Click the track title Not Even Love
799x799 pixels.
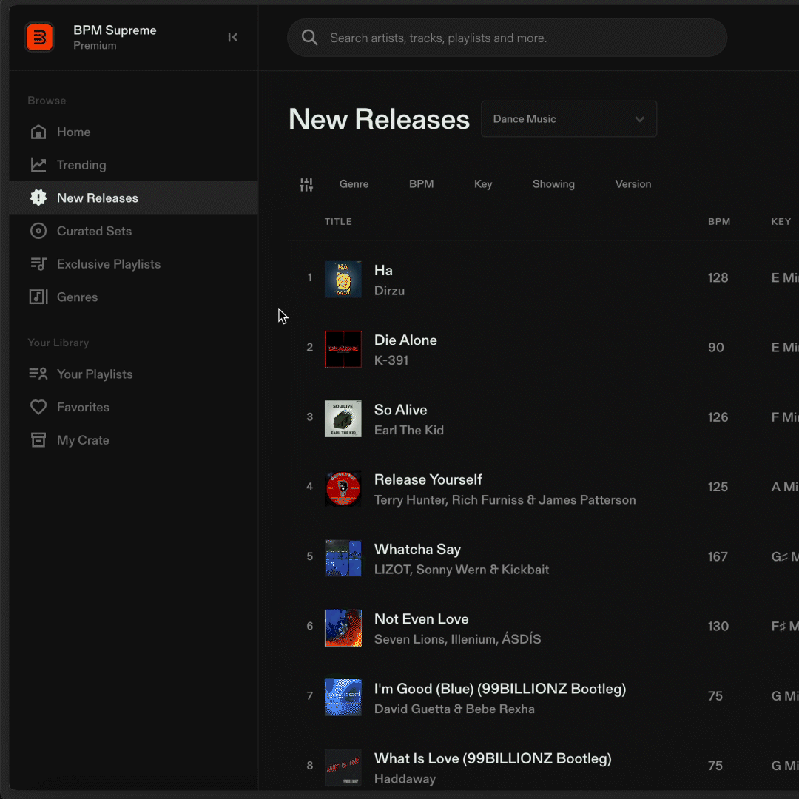[422, 619]
